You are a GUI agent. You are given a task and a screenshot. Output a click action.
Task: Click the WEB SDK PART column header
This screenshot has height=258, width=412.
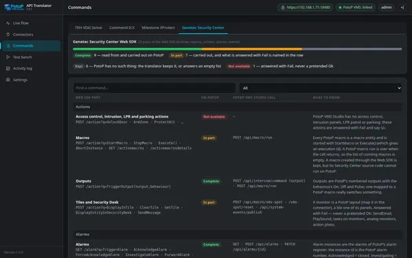pos(88,98)
